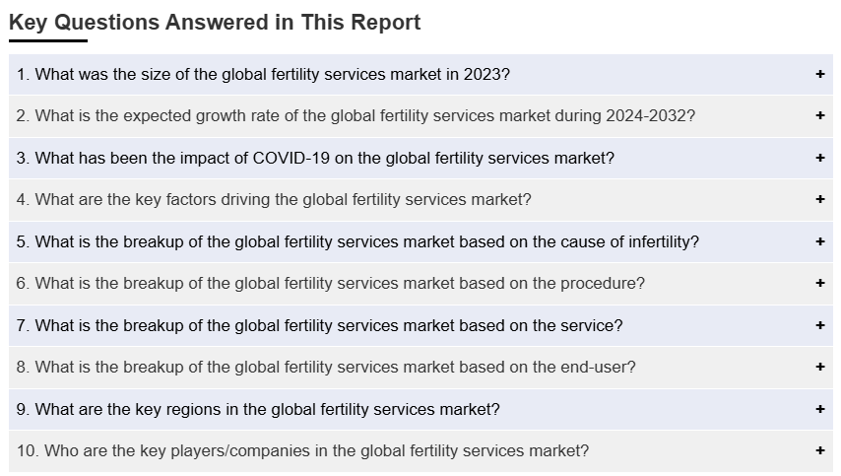The image size is (841, 476).
Task: Expand question 2 on growth rate 2024-2032
Action: point(356,115)
